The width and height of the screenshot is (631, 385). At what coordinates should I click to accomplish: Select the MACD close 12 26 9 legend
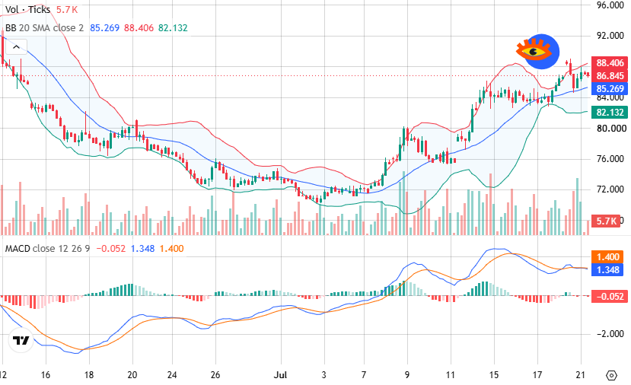pyautogui.click(x=47, y=248)
